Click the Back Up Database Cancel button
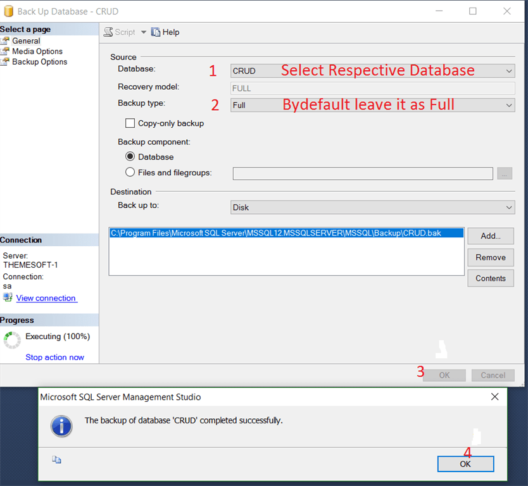The image size is (528, 486). (493, 375)
